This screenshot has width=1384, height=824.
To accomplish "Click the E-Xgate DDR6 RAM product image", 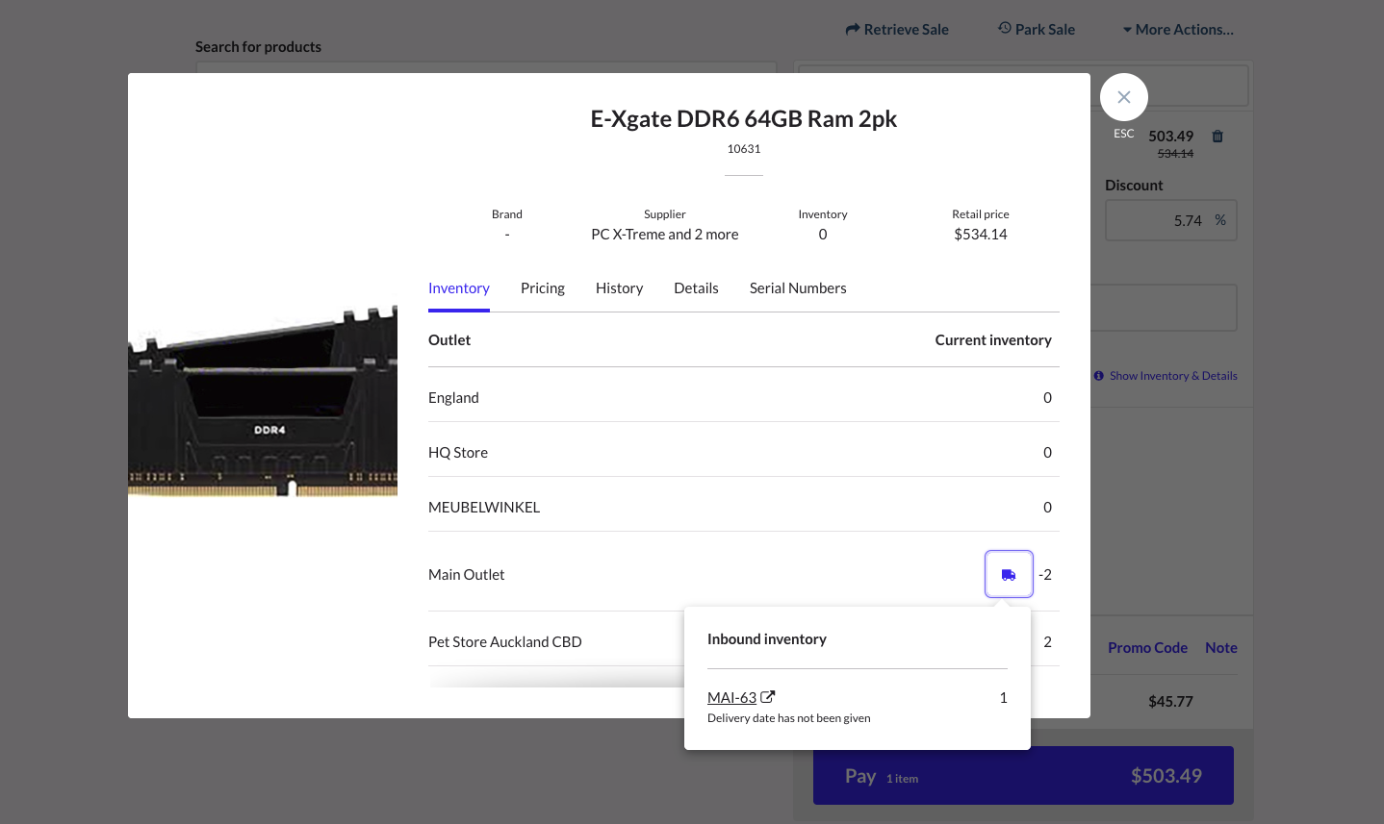I will 262,399.
